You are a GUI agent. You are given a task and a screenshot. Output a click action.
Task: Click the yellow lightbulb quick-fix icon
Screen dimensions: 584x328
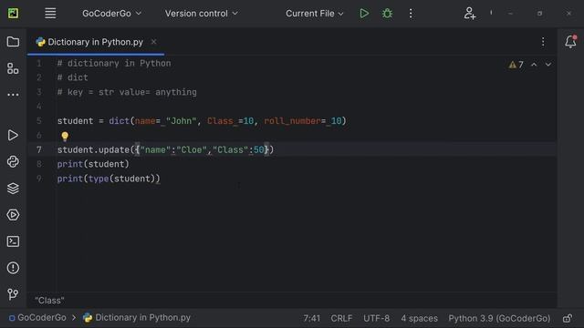tap(65, 137)
